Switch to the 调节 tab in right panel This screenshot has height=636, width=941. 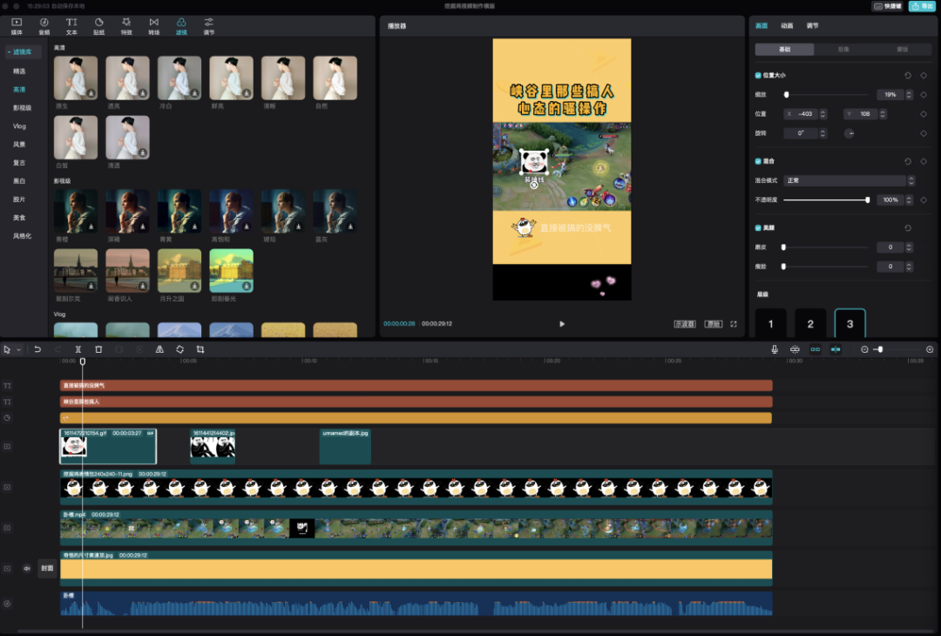(812, 26)
